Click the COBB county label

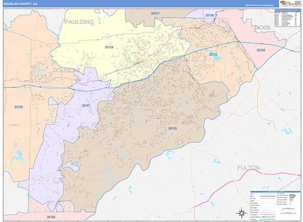point(263,28)
